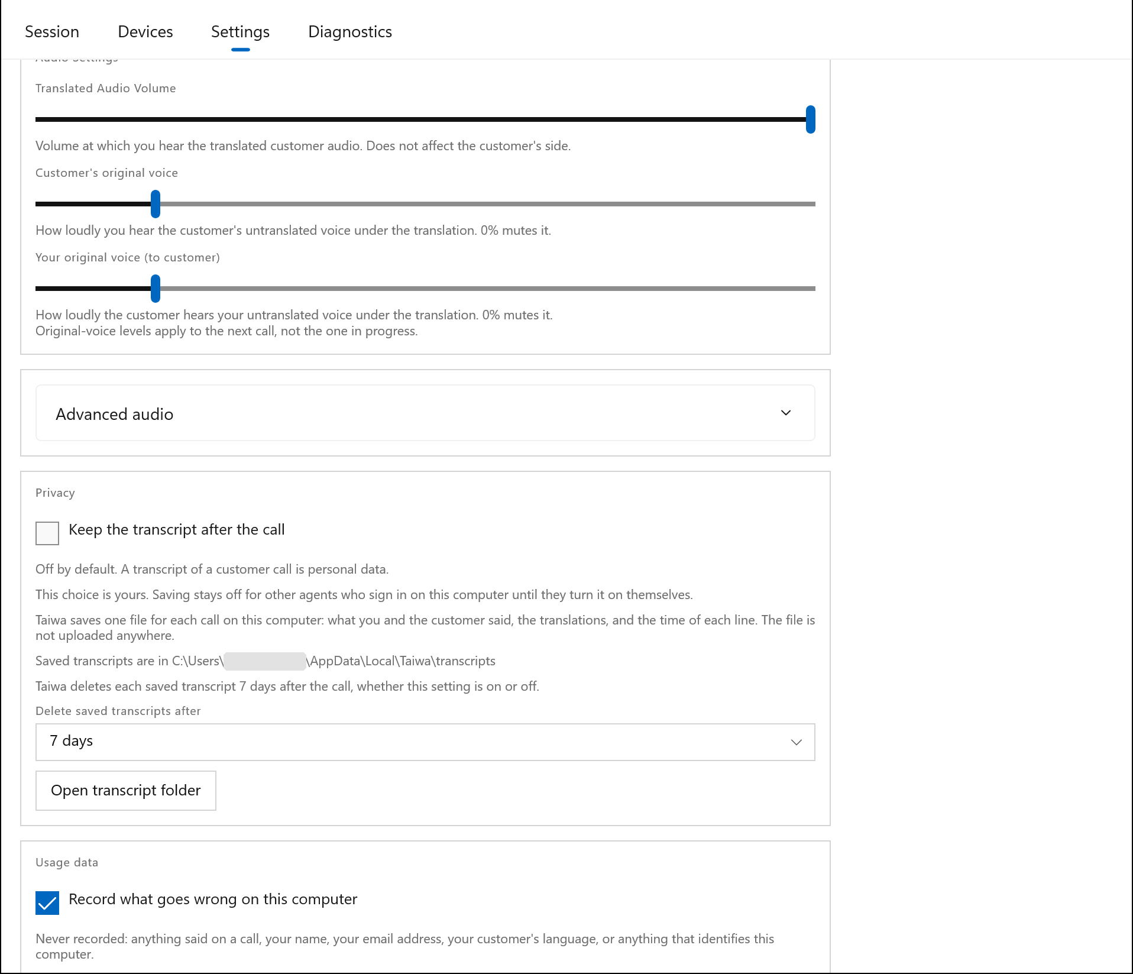Image resolution: width=1133 pixels, height=974 pixels.
Task: Click the saved transcripts folder path text
Action: point(334,661)
